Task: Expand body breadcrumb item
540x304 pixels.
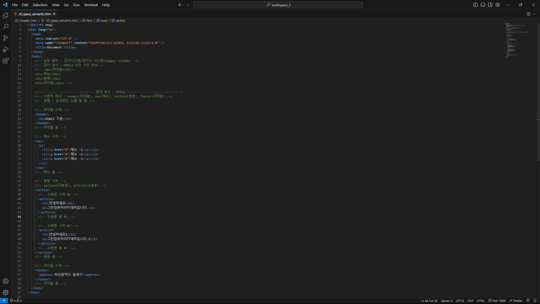Action: pyautogui.click(x=104, y=21)
